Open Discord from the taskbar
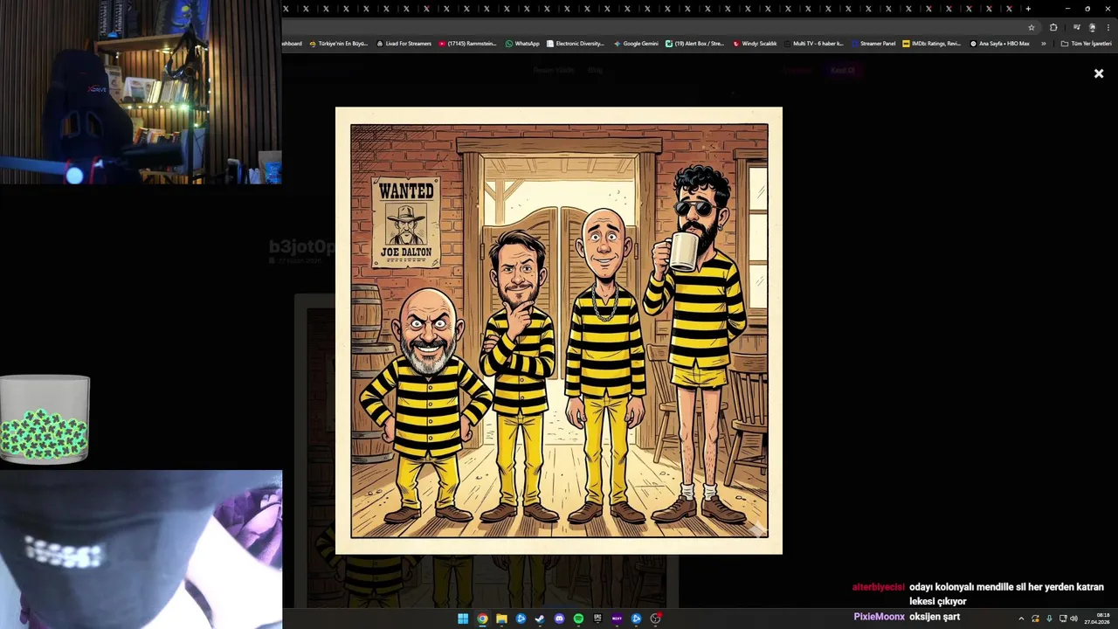 pos(559,619)
